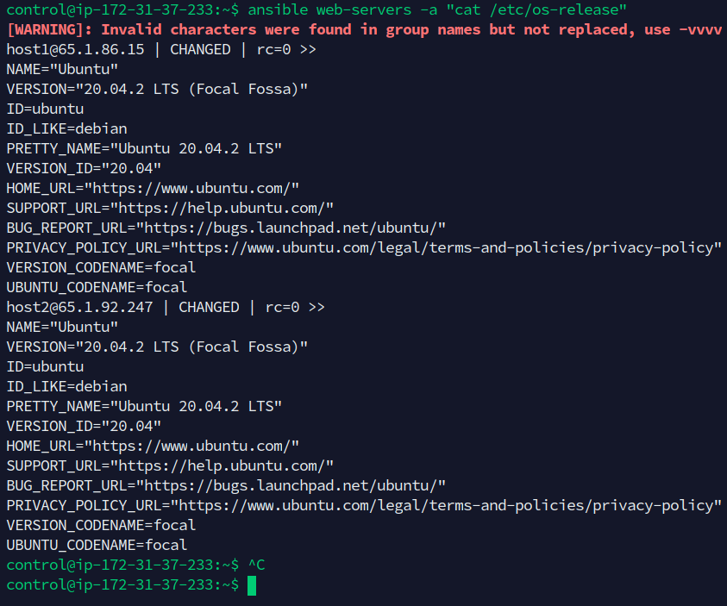
Task: Click NAME="Ubuntu" in host2 output
Action: click(62, 327)
